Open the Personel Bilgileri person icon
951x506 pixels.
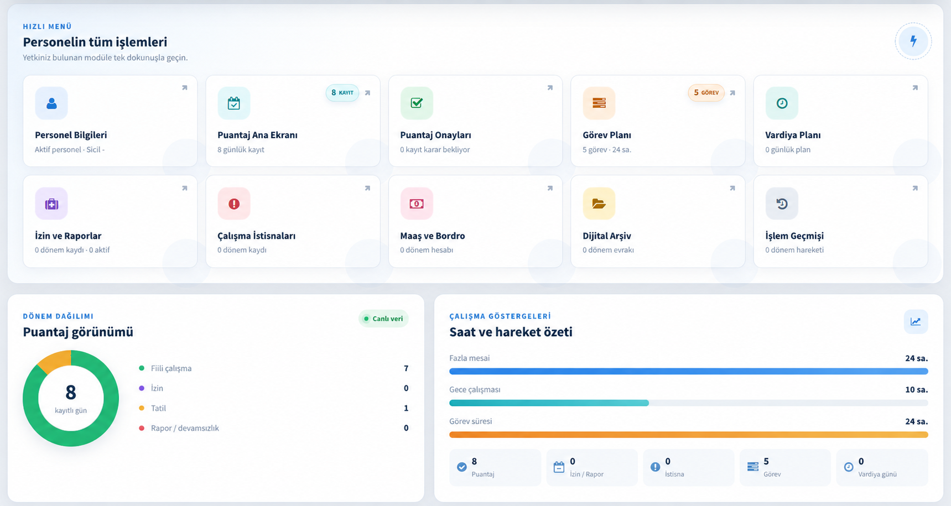coord(51,103)
